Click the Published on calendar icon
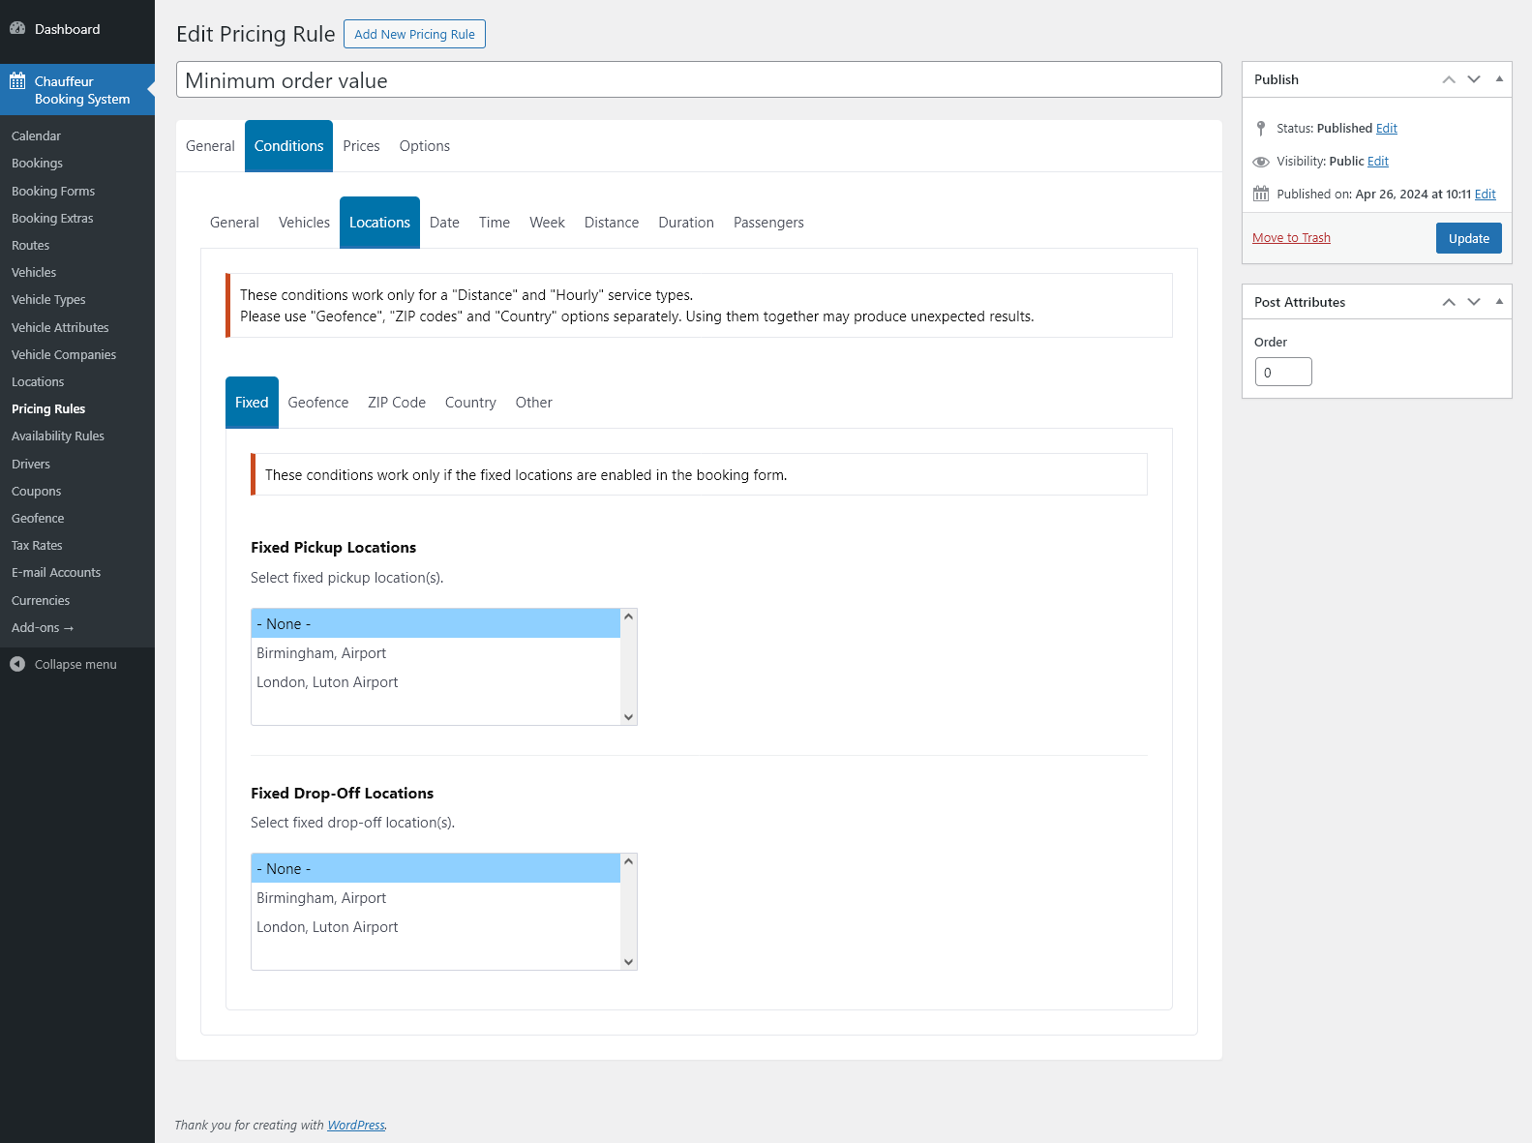Screen dimensions: 1532x1143 (1261, 194)
